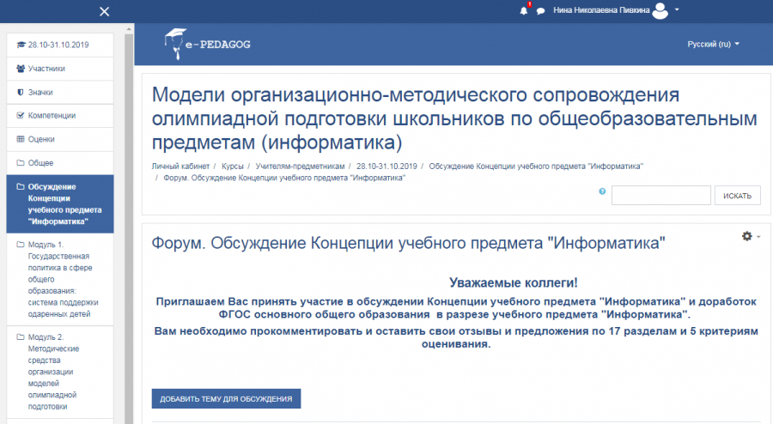This screenshot has height=424, width=773.
Task: Open Модуль 1. Государственная политика section
Action: click(60, 279)
